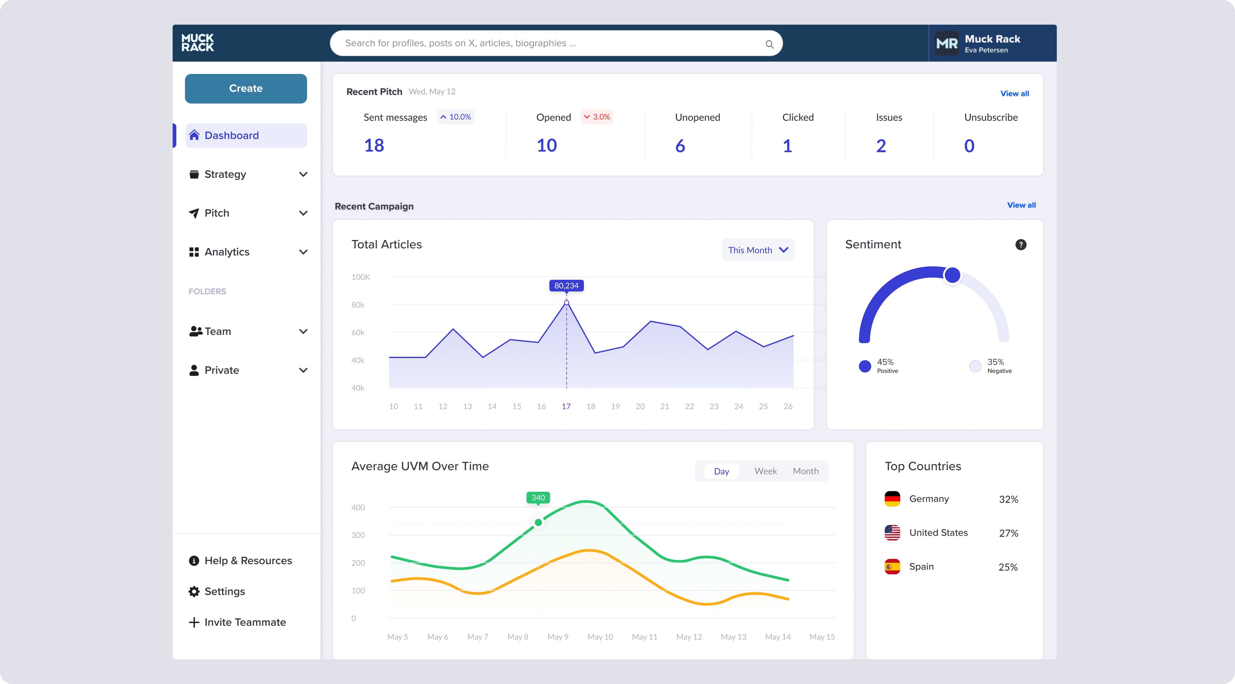Click the Help & Resources info icon

[194, 561]
